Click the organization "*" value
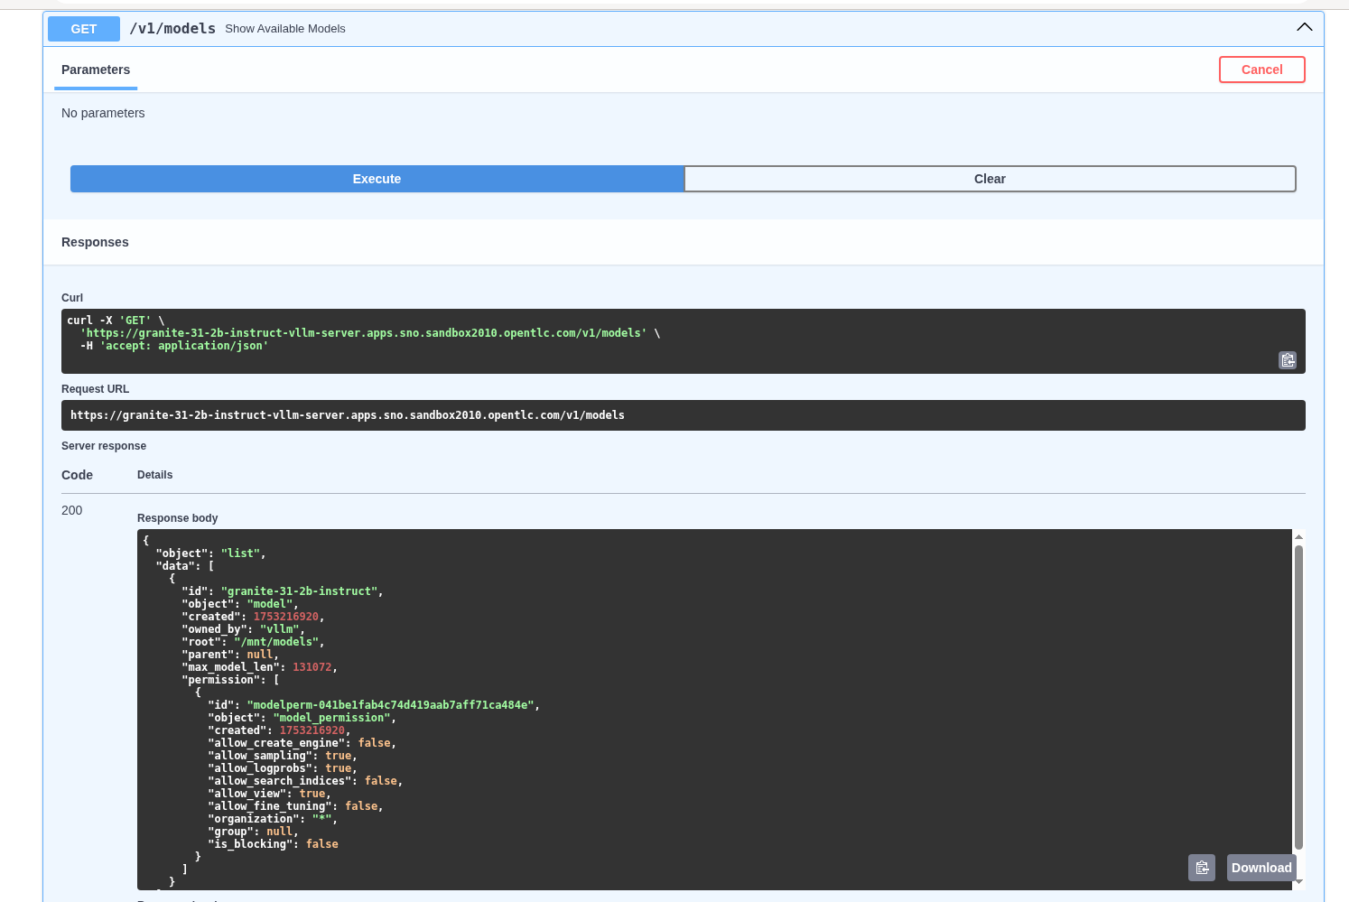The width and height of the screenshot is (1349, 902). (x=322, y=819)
